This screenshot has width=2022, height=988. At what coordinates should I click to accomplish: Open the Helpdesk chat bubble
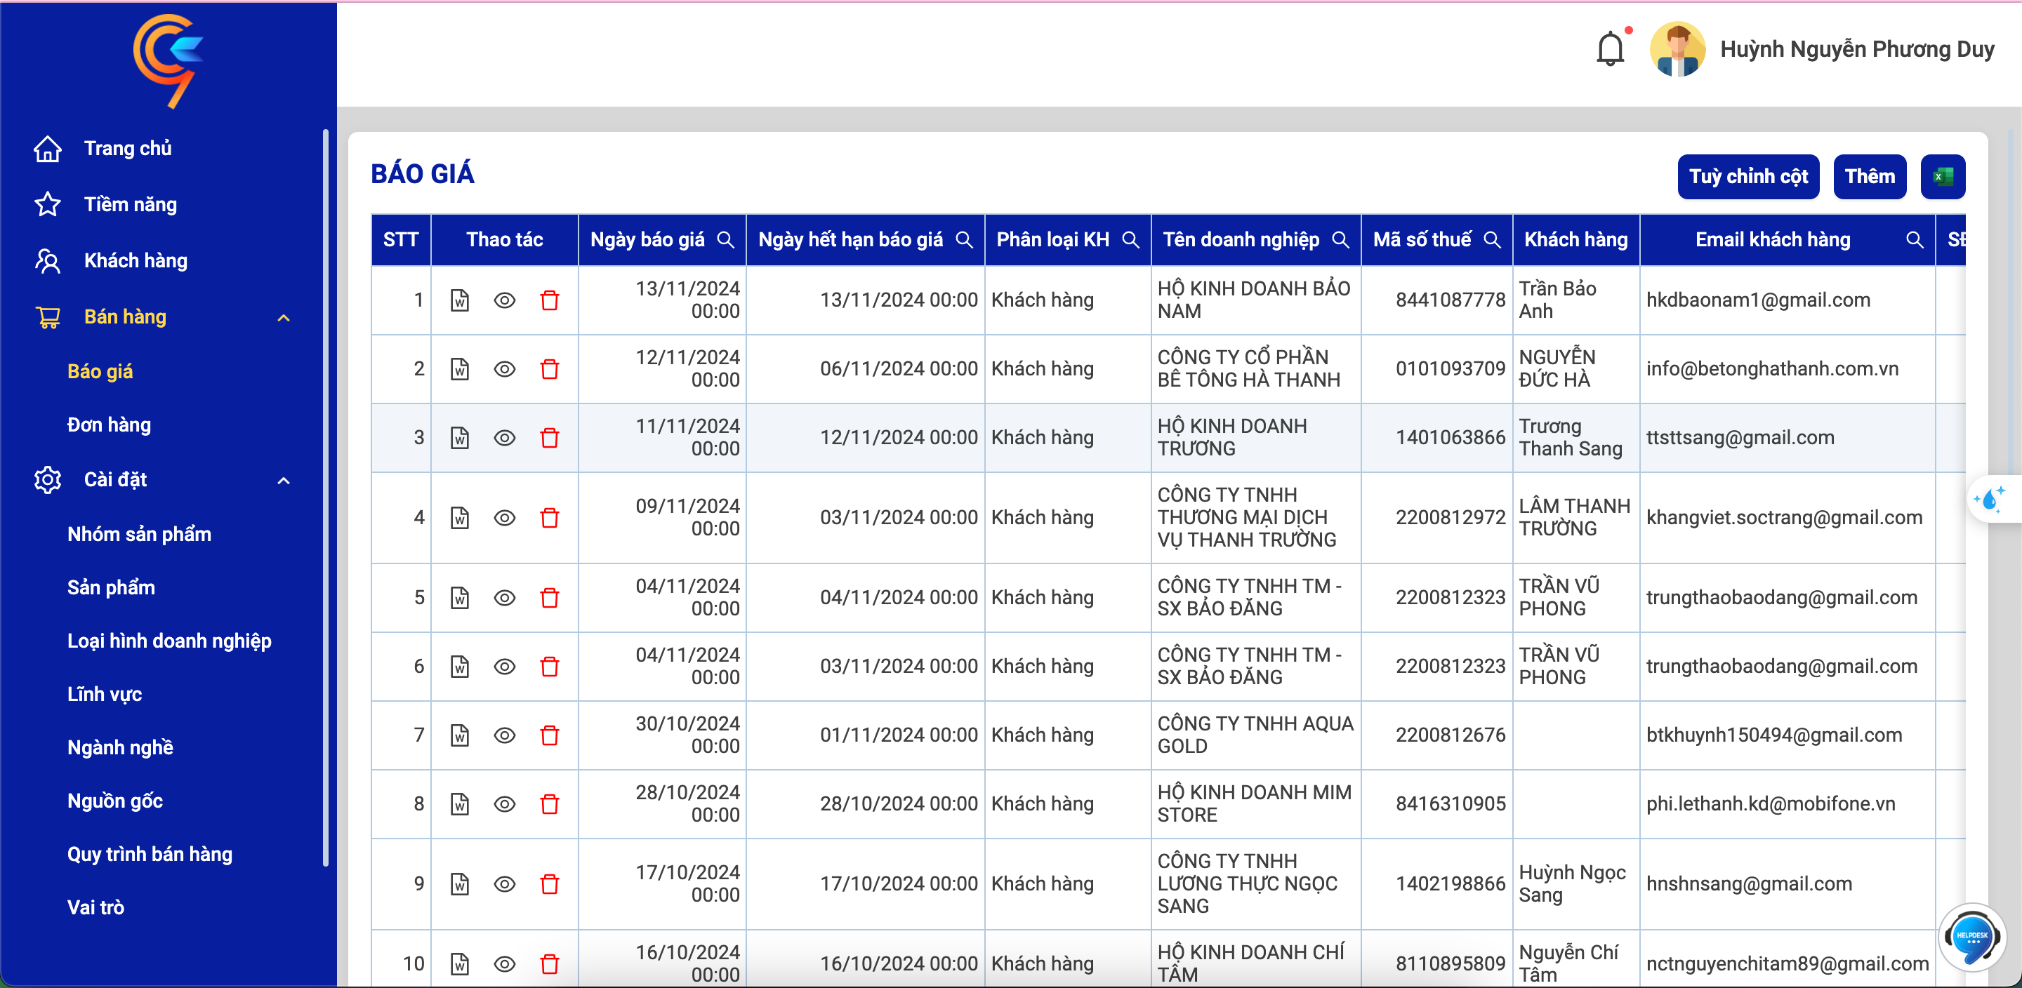[1971, 936]
